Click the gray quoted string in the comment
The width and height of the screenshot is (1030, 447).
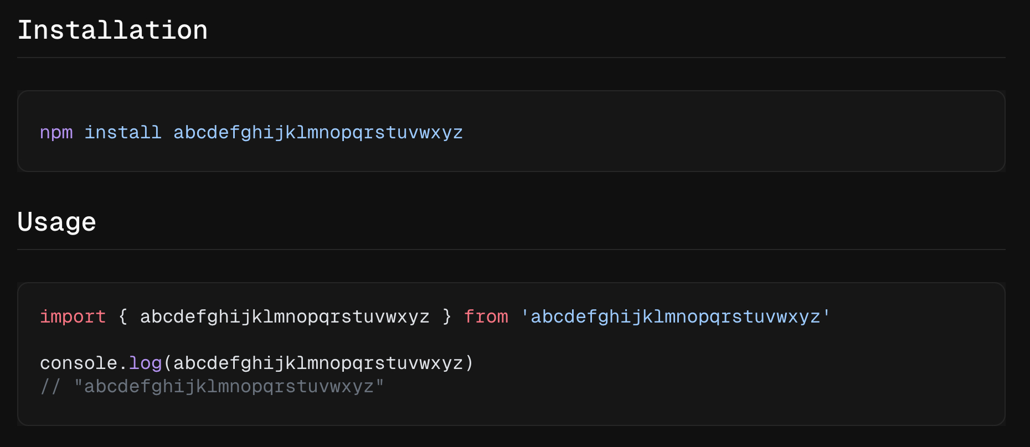click(229, 386)
